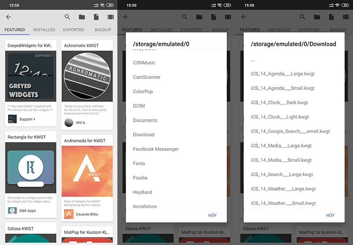Screen dimensions: 353x245
Task: Select the ColorPop folder
Action: (176, 92)
